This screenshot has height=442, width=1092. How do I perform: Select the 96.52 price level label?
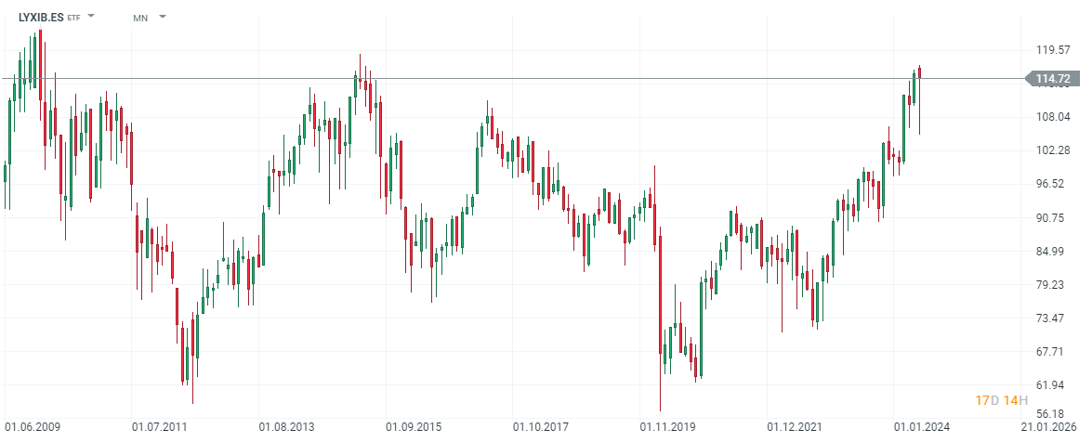[x=1052, y=184]
